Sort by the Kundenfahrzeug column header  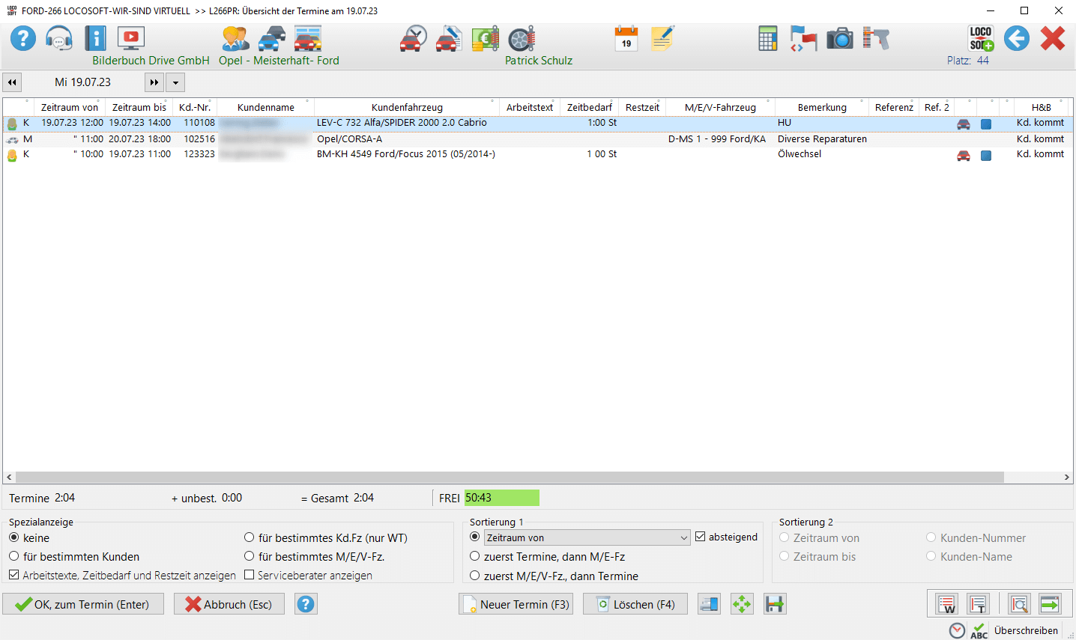[x=407, y=107]
